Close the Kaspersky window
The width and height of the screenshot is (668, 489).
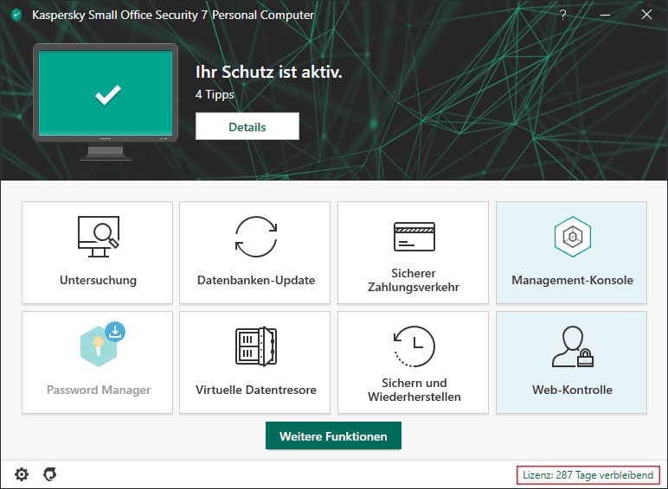pos(646,16)
